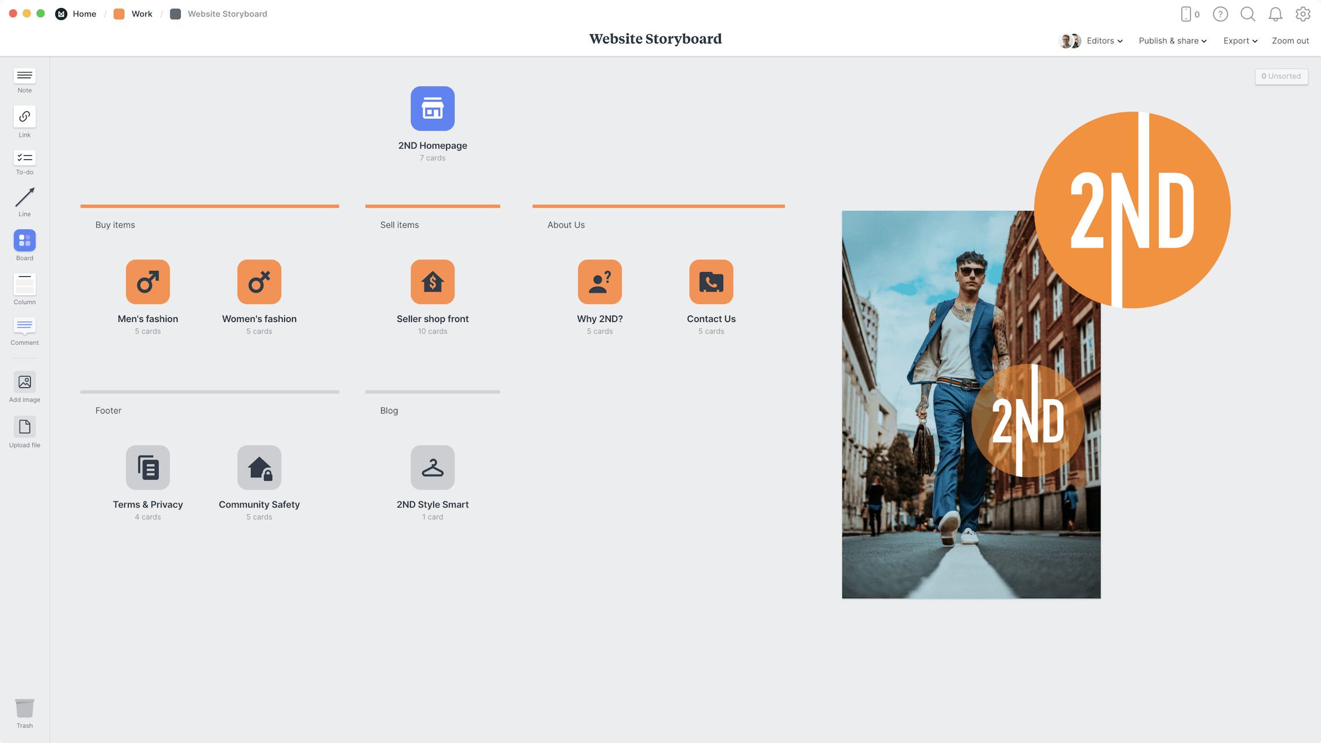Image resolution: width=1321 pixels, height=743 pixels.
Task: Go to the Home breadcrumb
Action: tap(84, 14)
